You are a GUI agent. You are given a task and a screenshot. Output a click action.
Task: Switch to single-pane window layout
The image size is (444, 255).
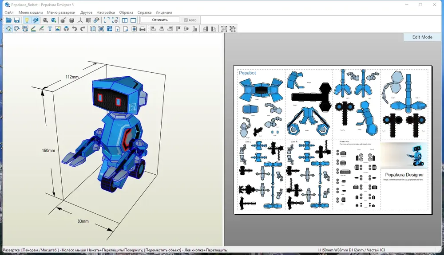(133, 20)
